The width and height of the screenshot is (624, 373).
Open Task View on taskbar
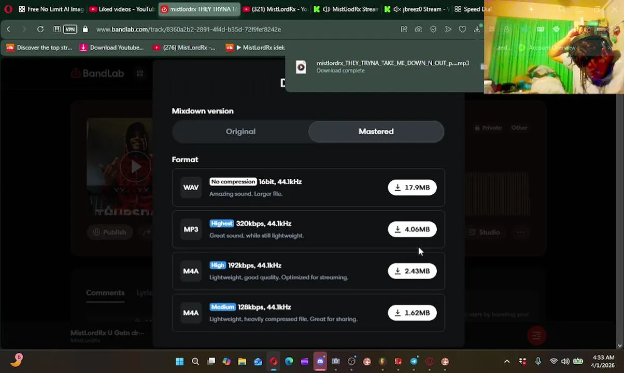[x=211, y=362]
